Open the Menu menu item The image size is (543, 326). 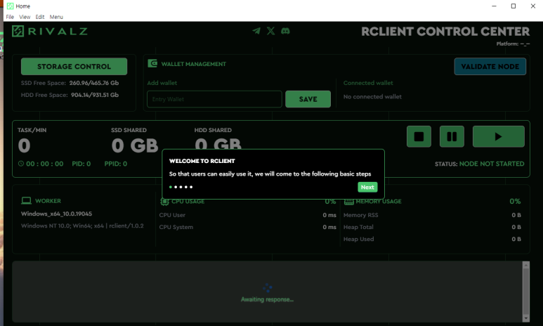click(x=56, y=17)
